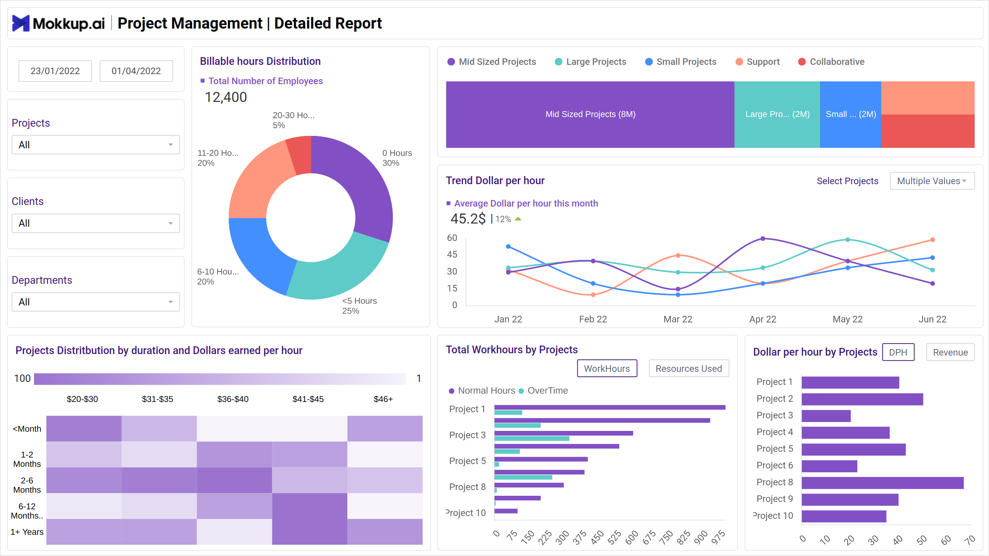Click the 6-12 Months row label
This screenshot has height=556, width=989.
pyautogui.click(x=27, y=511)
